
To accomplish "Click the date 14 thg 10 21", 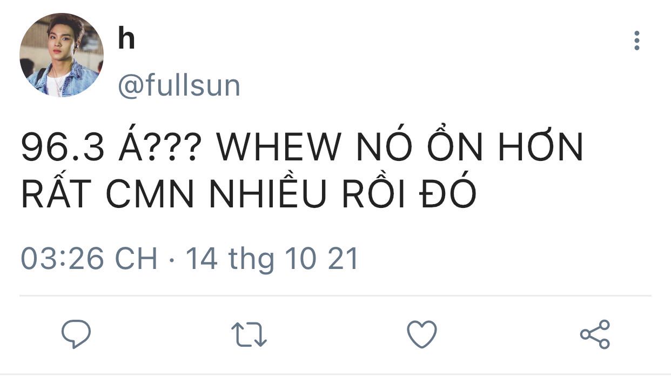I will (x=272, y=259).
